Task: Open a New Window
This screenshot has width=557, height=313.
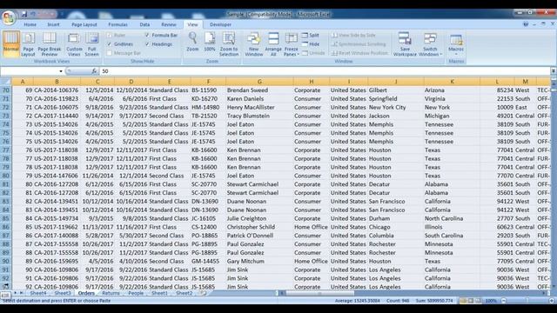Action: (x=253, y=43)
